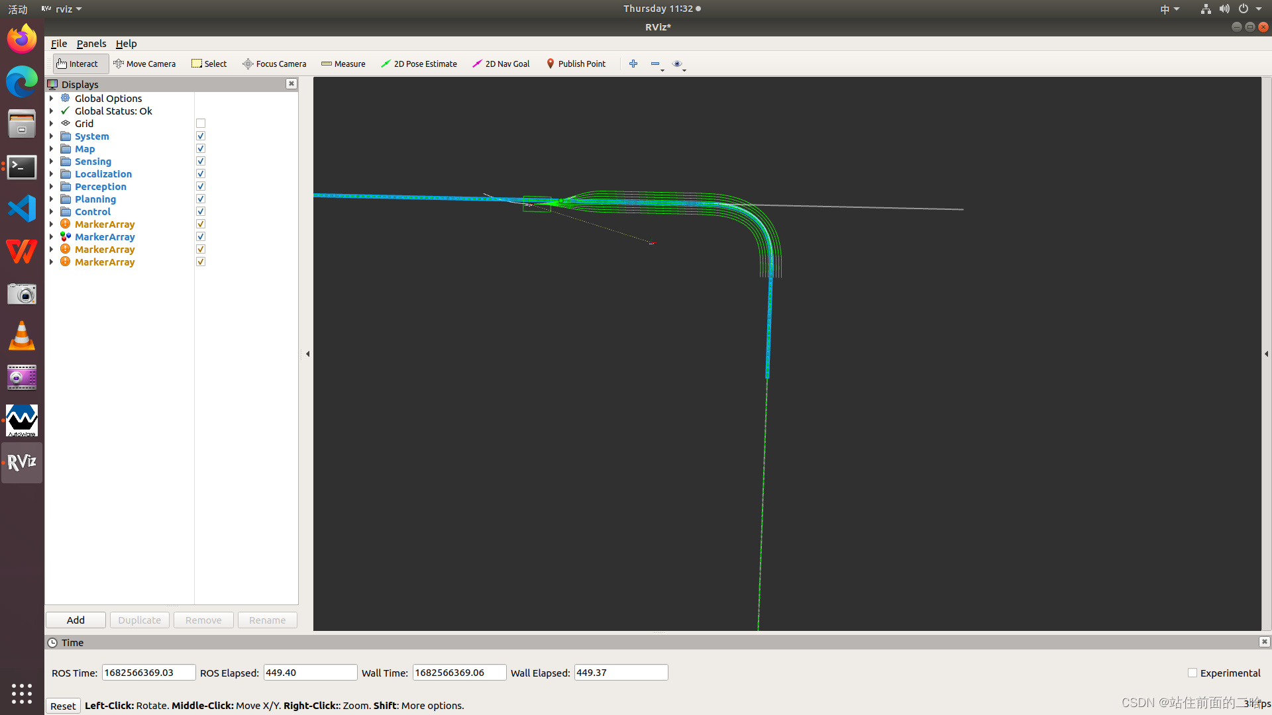The image size is (1272, 715).
Task: Toggle the Experimental checkbox
Action: point(1192,673)
